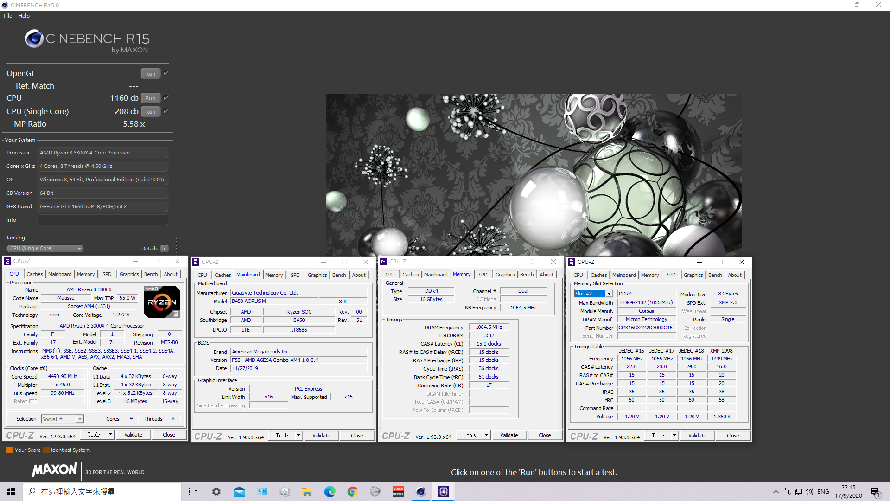Switch to Graphics tab in the Memory window

coord(505,275)
